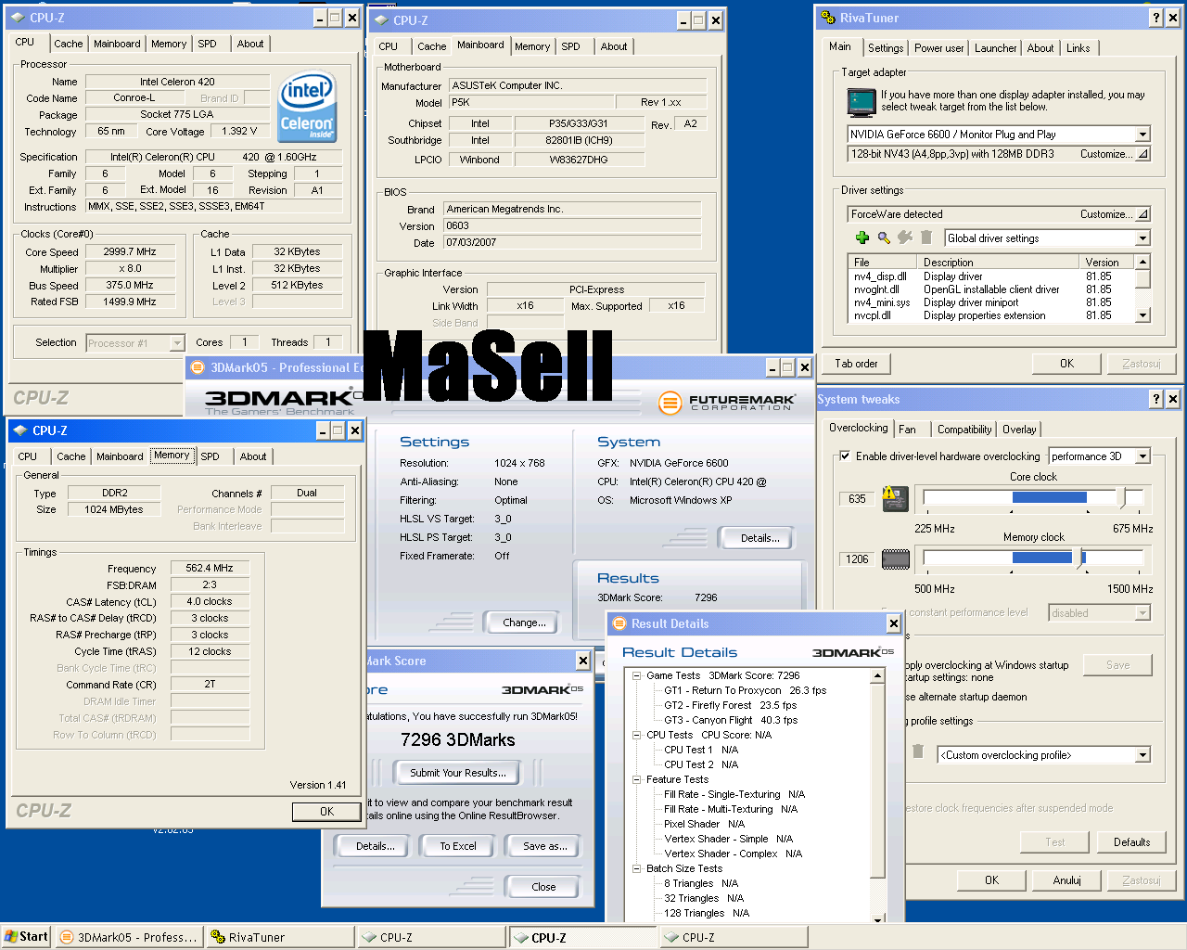Click the grayed plug icon beside the magnifier
1187x950 pixels.
(905, 237)
